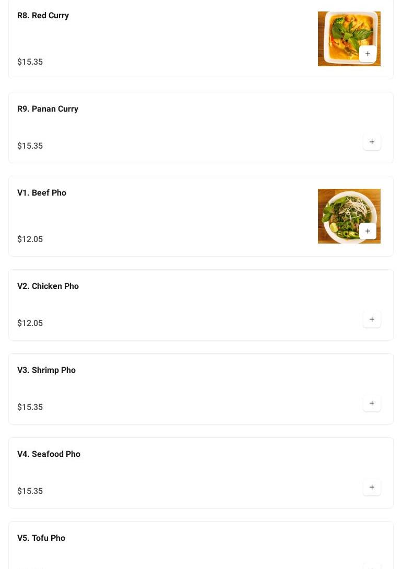Click the $15.35 price under Seafood Pho
The image size is (402, 569).
pyautogui.click(x=30, y=491)
